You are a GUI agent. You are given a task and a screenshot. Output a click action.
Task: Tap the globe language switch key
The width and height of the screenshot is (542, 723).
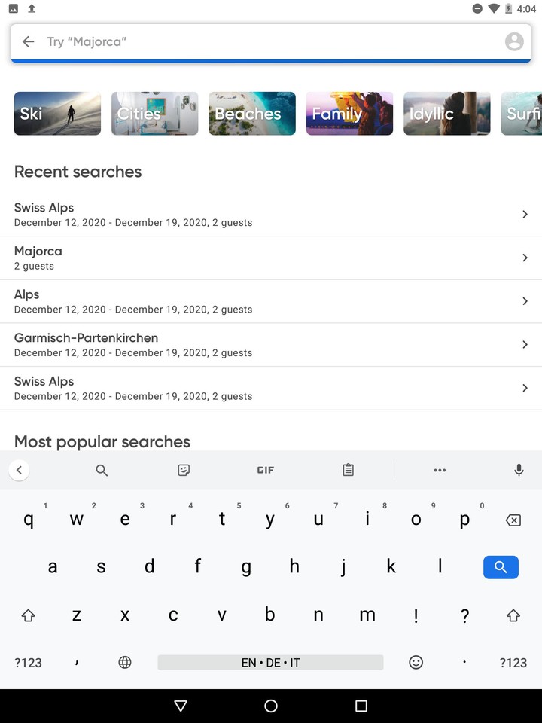pyautogui.click(x=125, y=663)
